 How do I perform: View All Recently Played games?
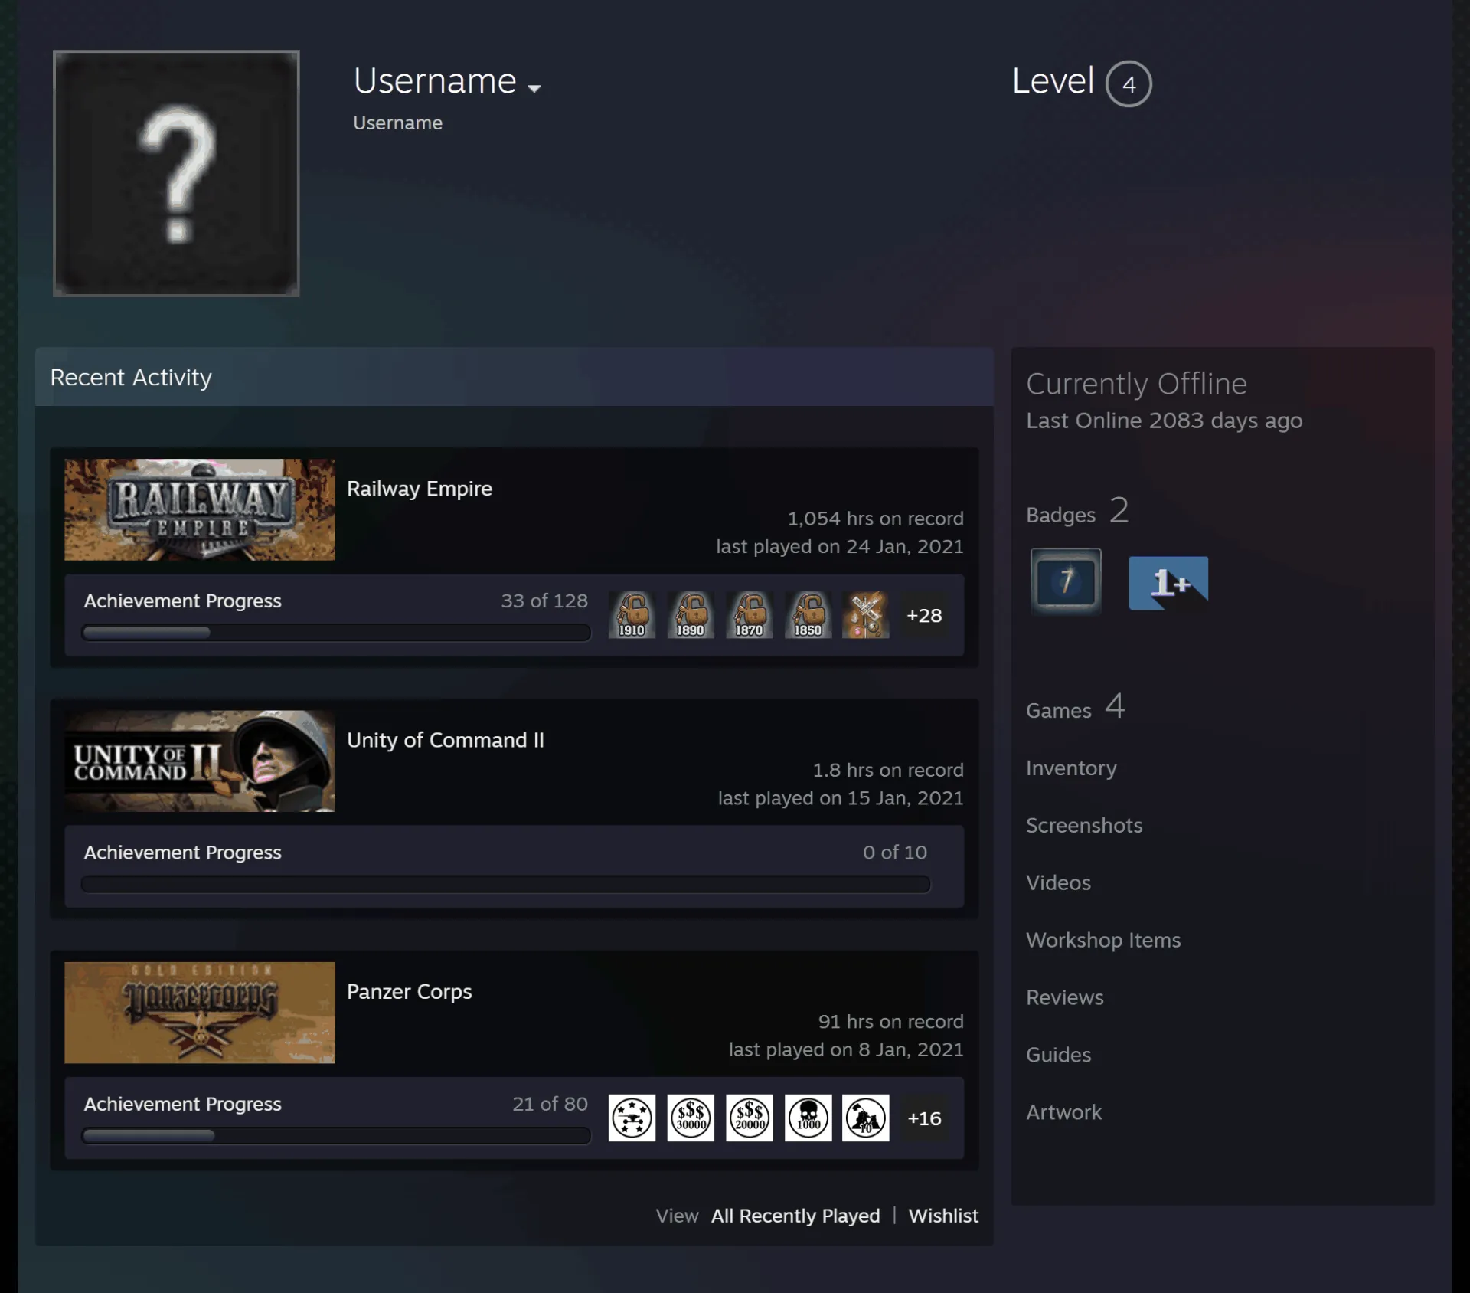795,1216
